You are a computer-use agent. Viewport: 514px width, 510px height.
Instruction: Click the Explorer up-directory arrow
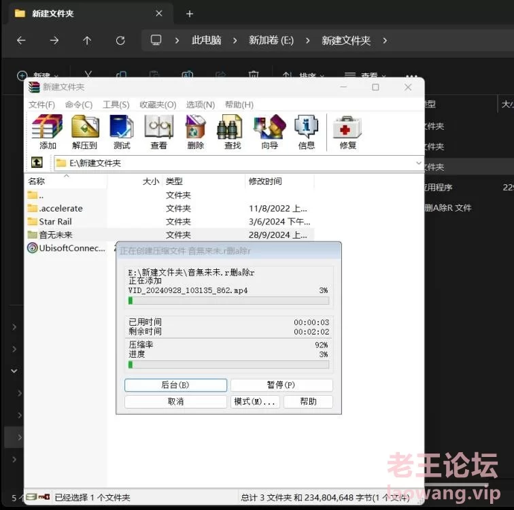click(87, 41)
